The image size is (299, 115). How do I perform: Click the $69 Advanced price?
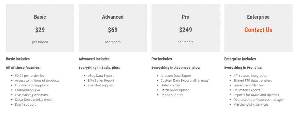point(113,30)
